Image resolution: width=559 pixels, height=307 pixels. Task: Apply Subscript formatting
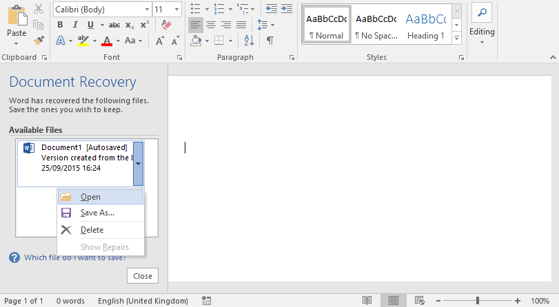[x=130, y=25]
